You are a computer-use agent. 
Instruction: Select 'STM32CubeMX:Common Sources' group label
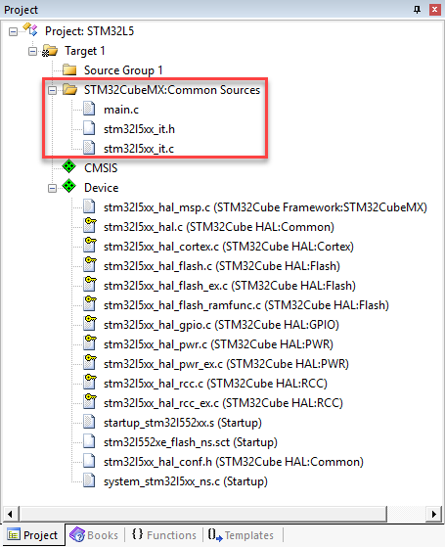tap(172, 90)
